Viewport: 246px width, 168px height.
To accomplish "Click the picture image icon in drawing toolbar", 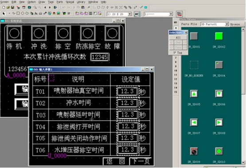I will (100, 14).
